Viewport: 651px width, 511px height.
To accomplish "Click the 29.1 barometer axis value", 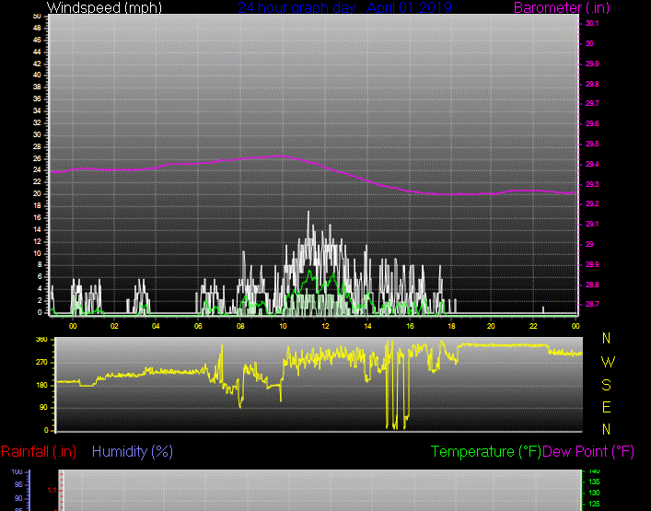I will 592,224.
